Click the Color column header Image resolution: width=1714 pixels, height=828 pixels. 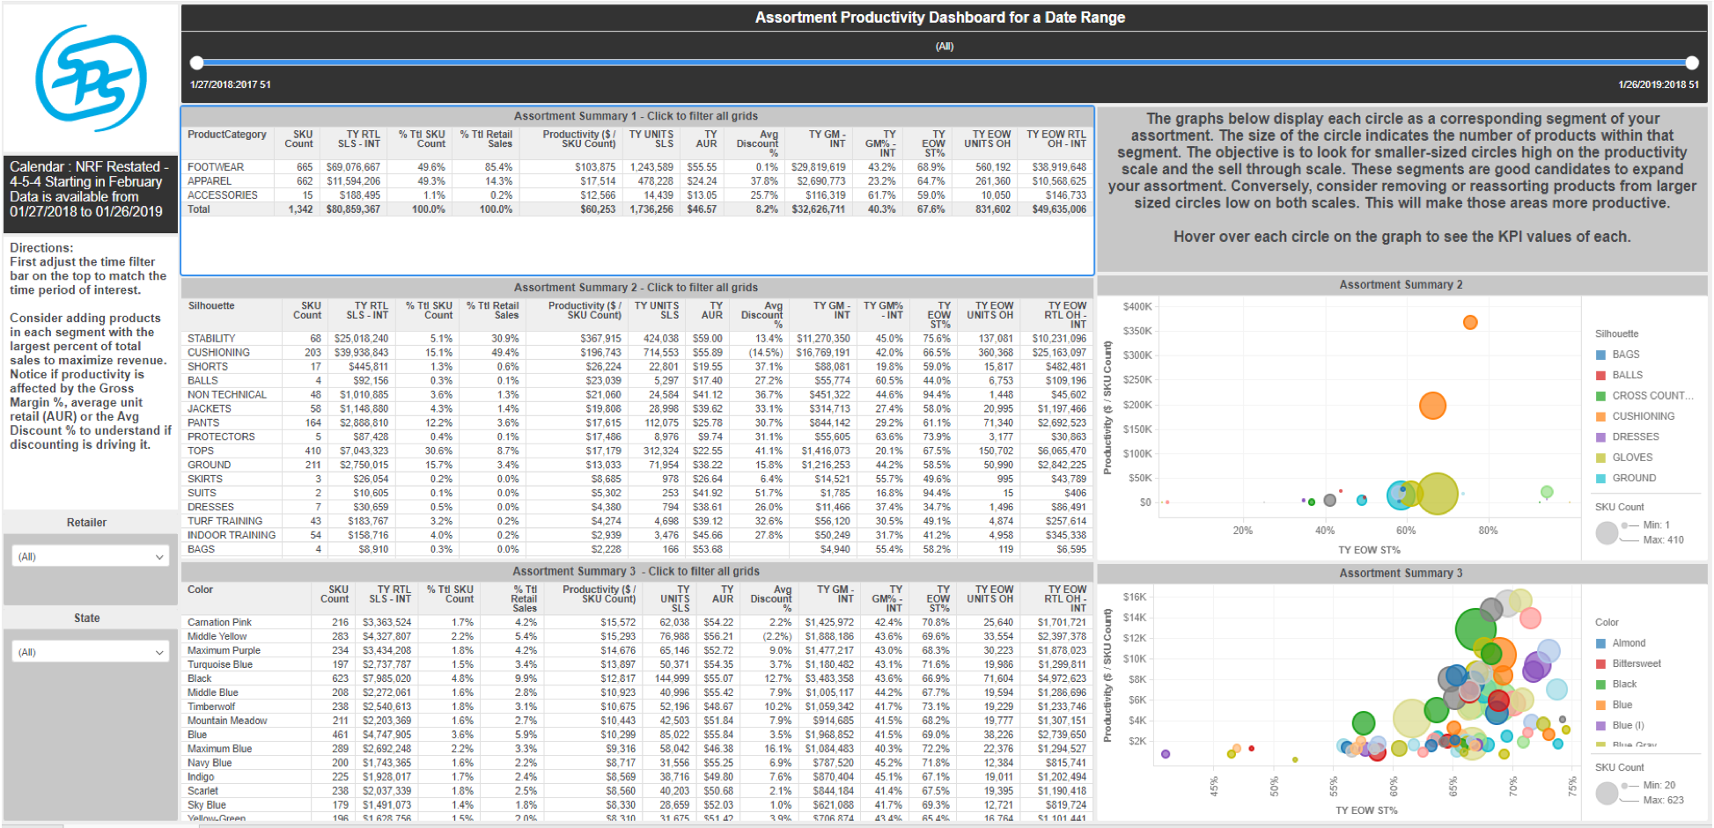(201, 590)
